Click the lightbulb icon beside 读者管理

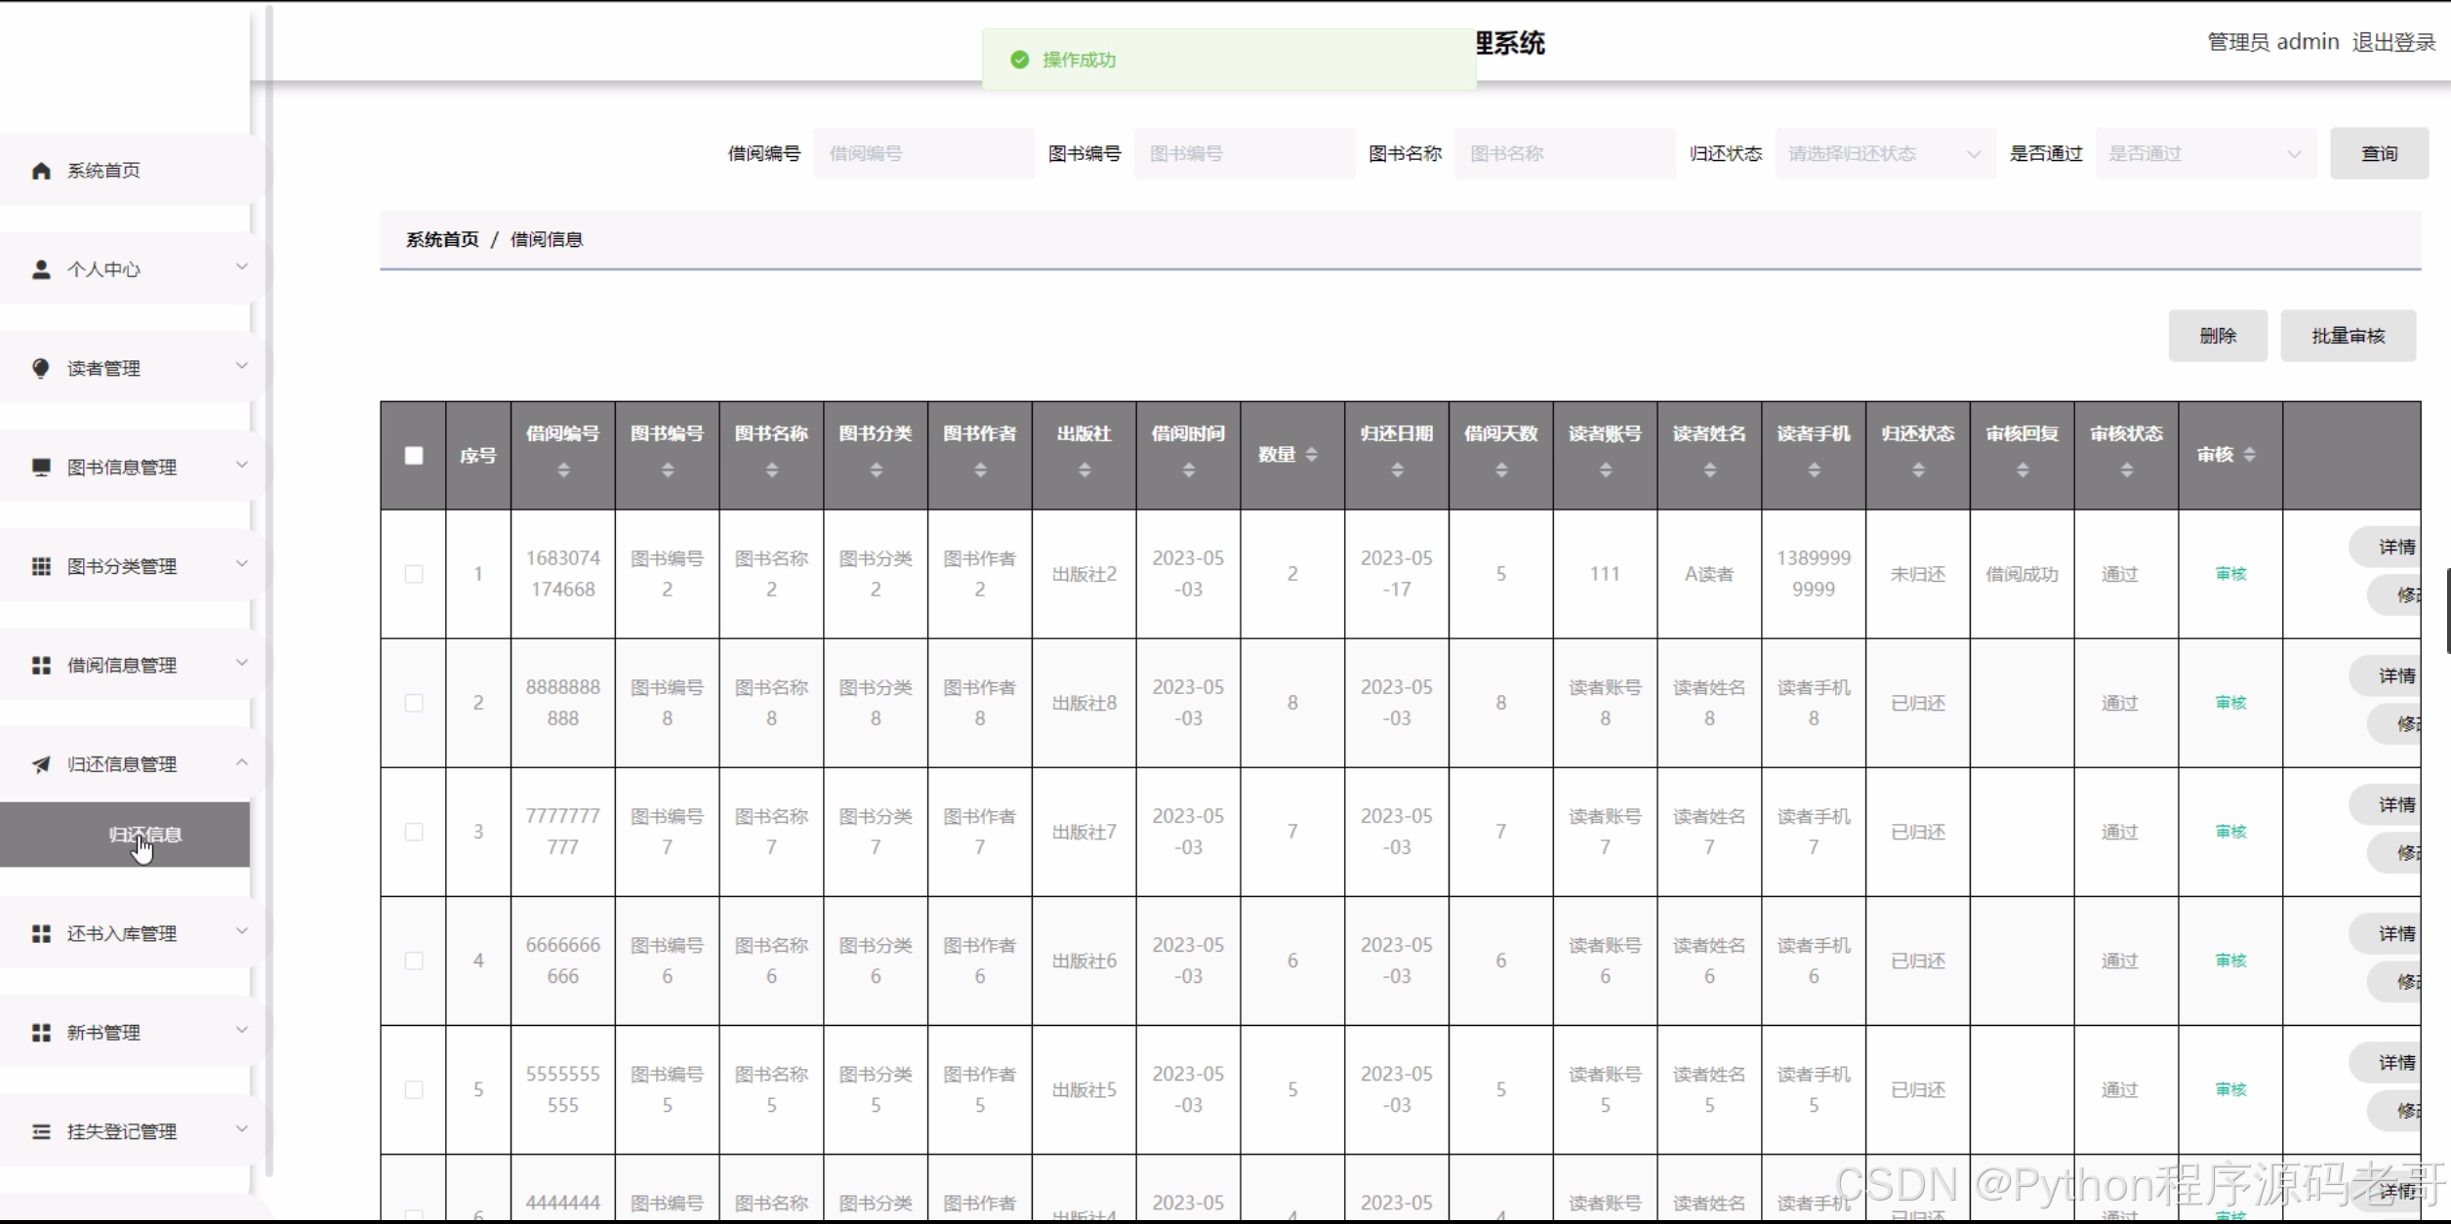(x=41, y=368)
